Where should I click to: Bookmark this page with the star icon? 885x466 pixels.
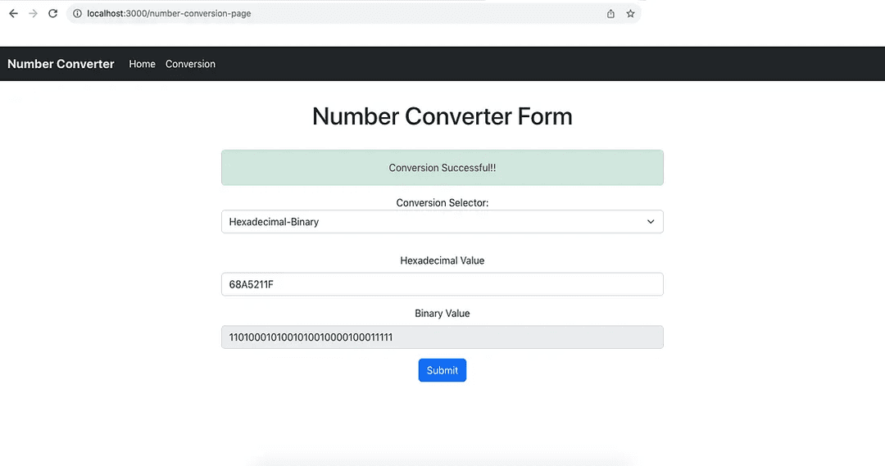(630, 14)
